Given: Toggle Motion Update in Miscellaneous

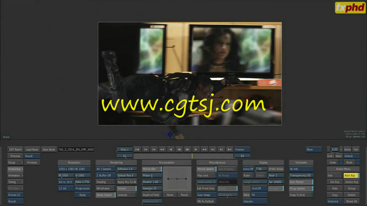Looking at the screenshot, I should [x=206, y=169].
